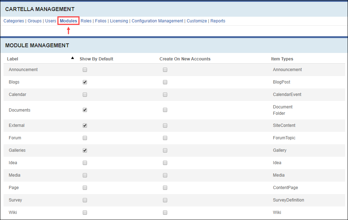Click the Label column header
Screen dimensions: 348x220
click(x=12, y=59)
